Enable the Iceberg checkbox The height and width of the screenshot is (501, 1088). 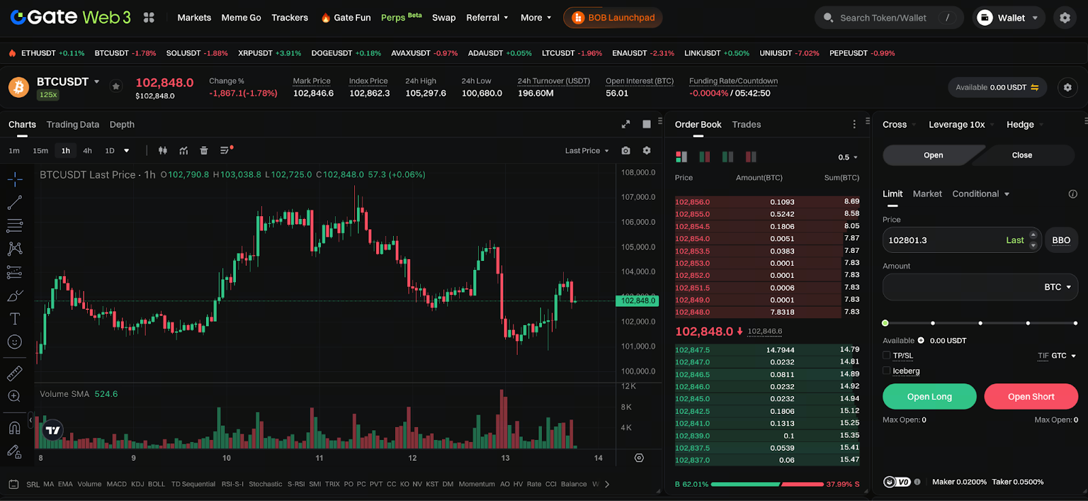(x=887, y=371)
